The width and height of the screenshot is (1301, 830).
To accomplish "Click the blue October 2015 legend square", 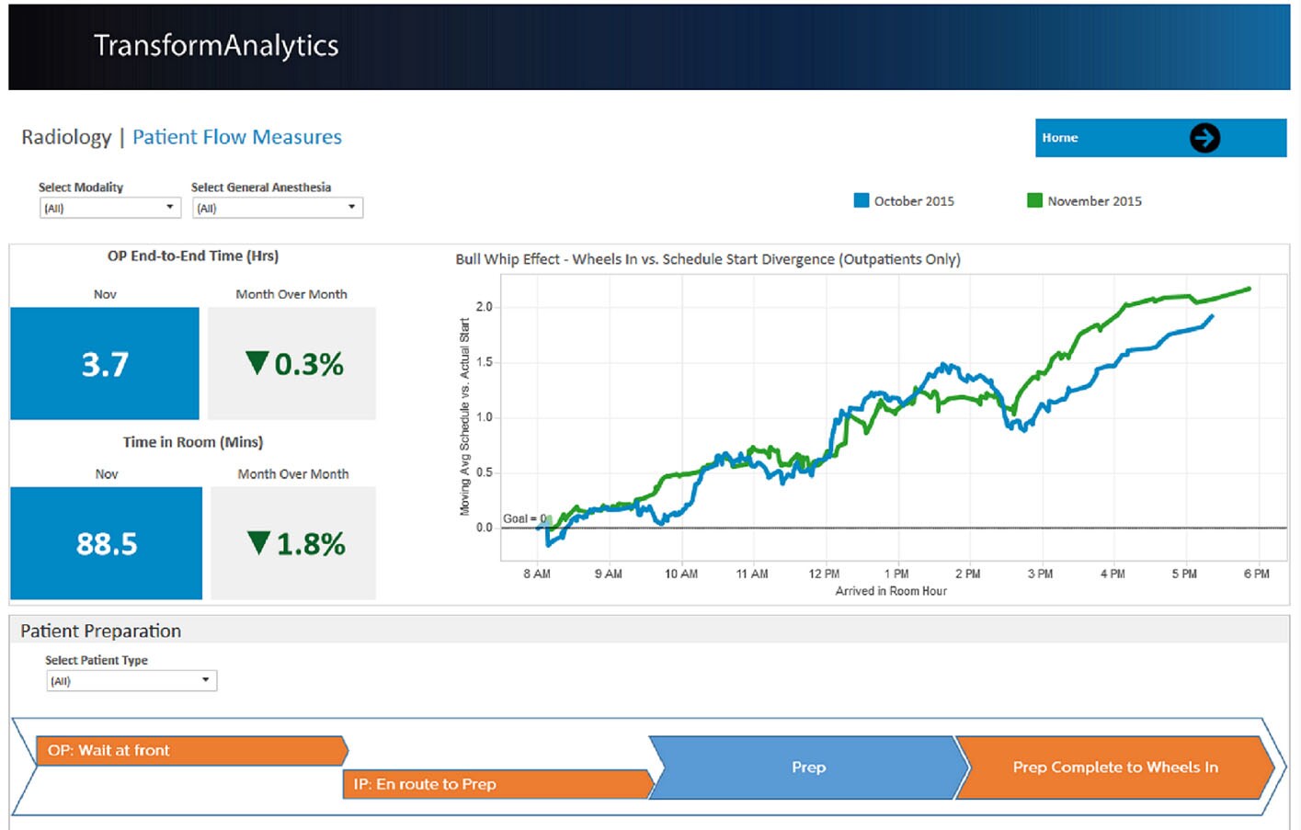I will tap(862, 199).
